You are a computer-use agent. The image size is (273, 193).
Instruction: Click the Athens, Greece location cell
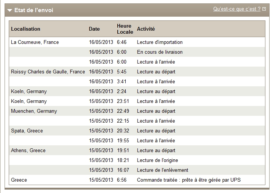(28, 150)
